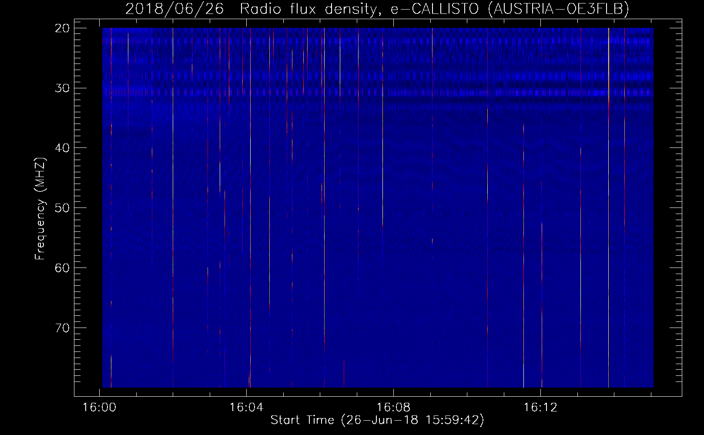Click the 16:08 time tick label
704x435 pixels.
point(393,408)
